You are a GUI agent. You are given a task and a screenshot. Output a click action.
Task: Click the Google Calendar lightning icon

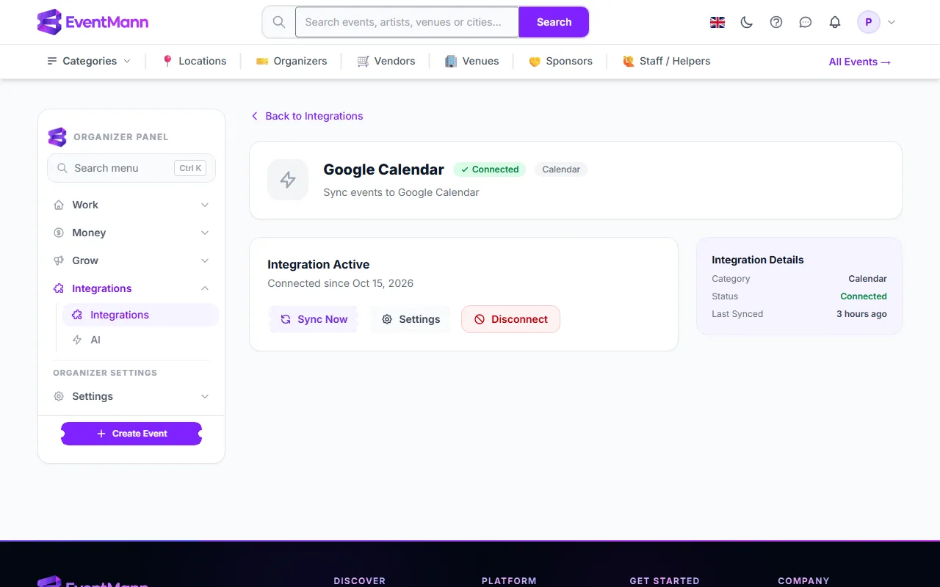pos(288,180)
